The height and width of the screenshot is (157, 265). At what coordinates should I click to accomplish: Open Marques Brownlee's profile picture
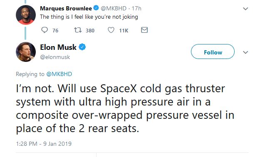(26, 15)
